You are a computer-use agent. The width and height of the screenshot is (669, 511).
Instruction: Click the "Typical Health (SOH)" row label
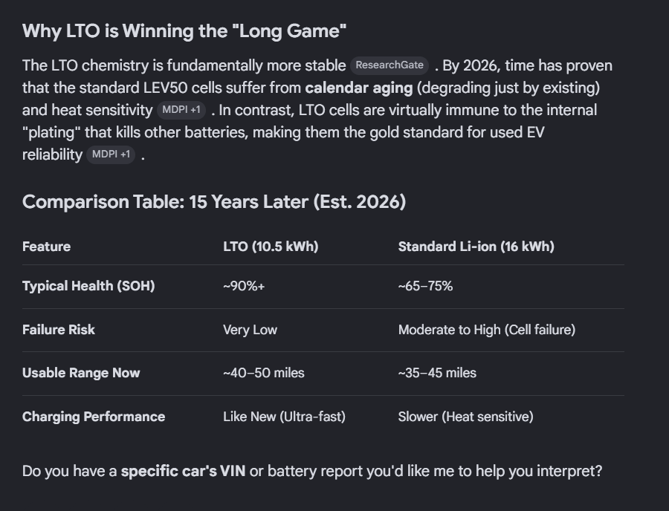[x=88, y=286]
